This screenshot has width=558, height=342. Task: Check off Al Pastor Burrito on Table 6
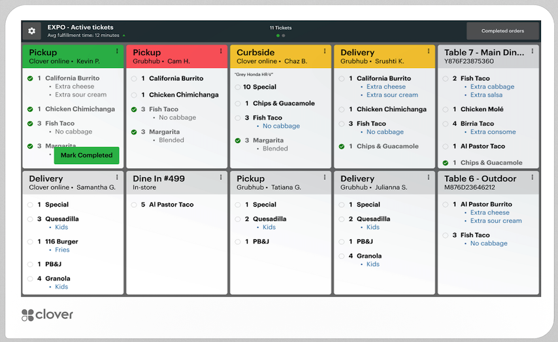(445, 205)
